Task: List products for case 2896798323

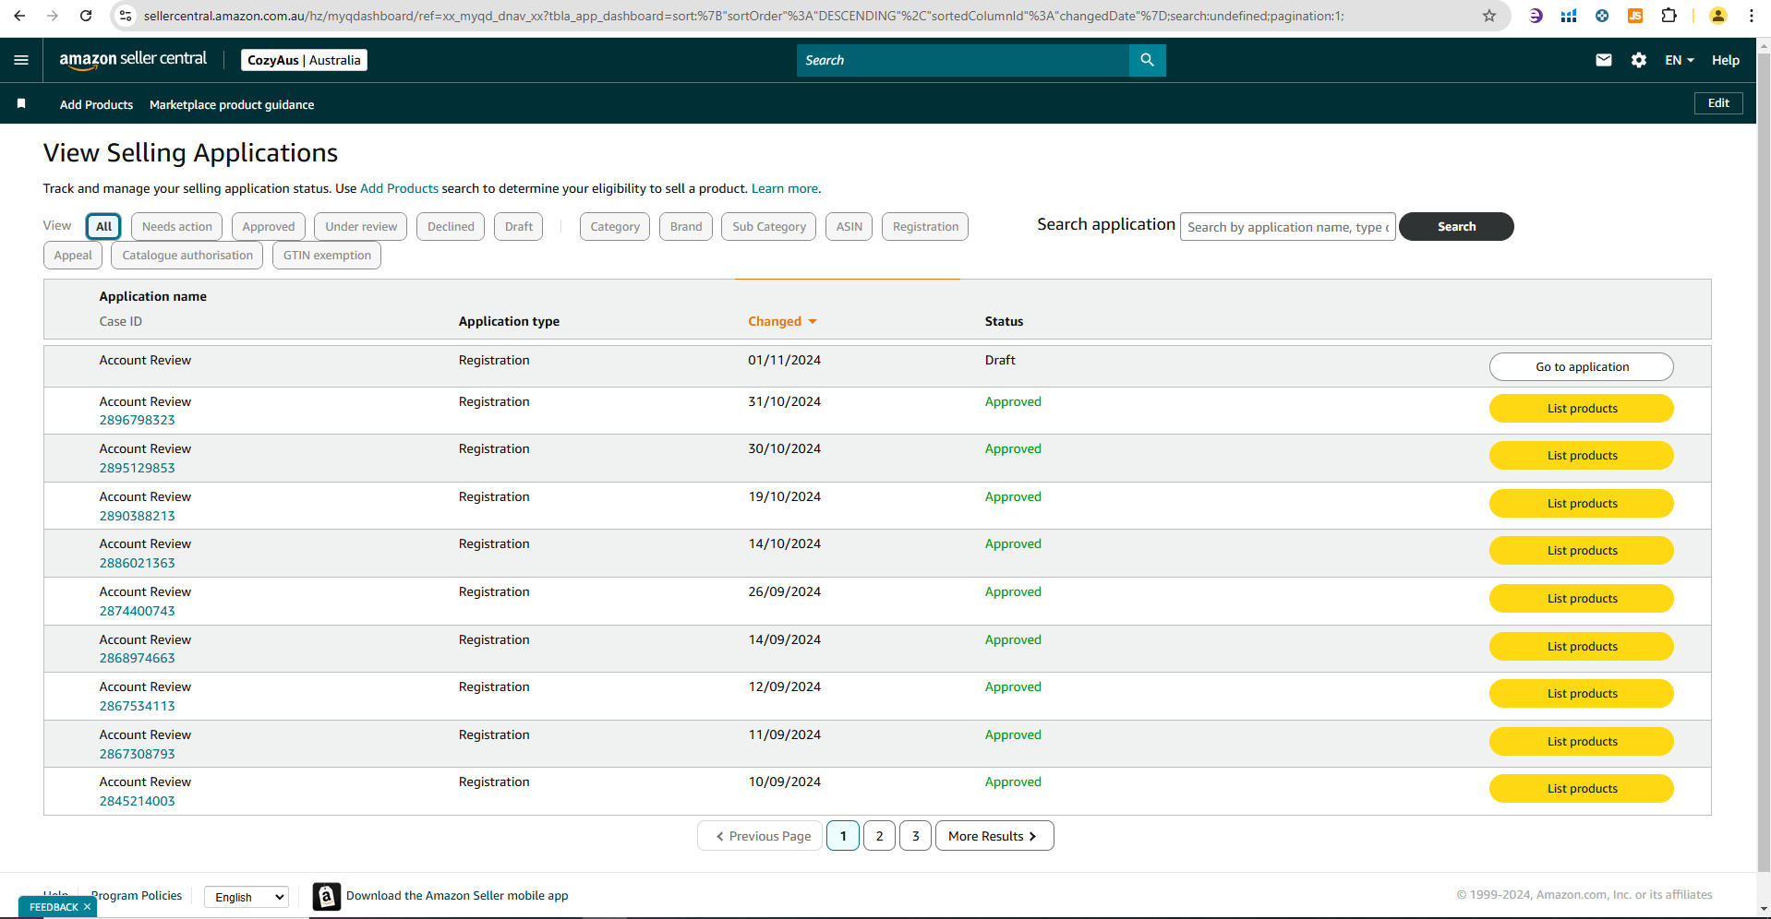Action: (x=1582, y=409)
